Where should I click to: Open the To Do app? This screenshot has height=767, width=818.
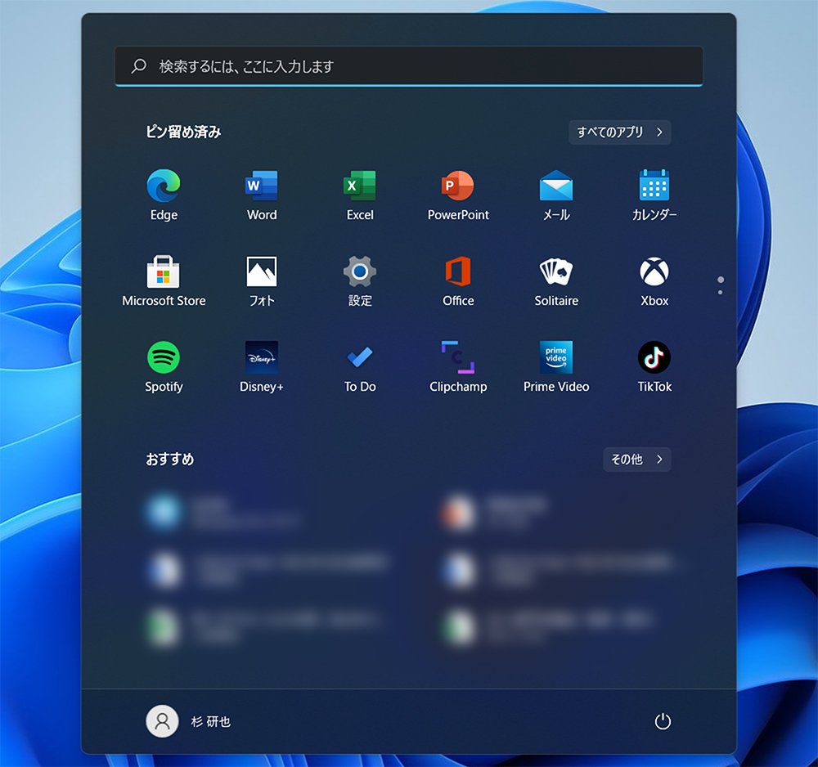(360, 368)
